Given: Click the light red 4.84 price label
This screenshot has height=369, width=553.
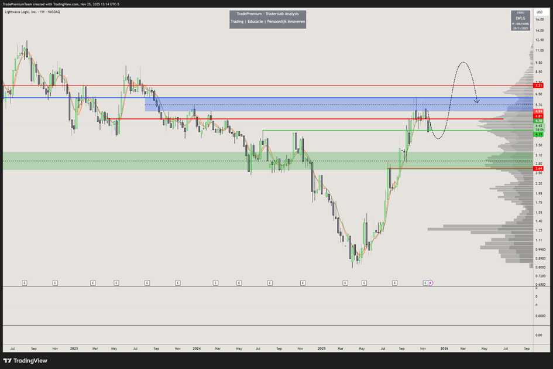Looking at the screenshot, I should pyautogui.click(x=538, y=111).
